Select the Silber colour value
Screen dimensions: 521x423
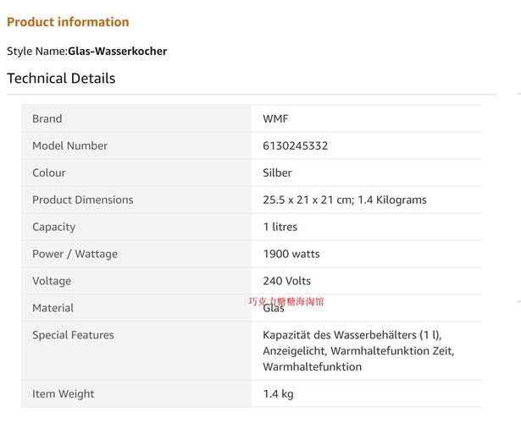point(277,173)
